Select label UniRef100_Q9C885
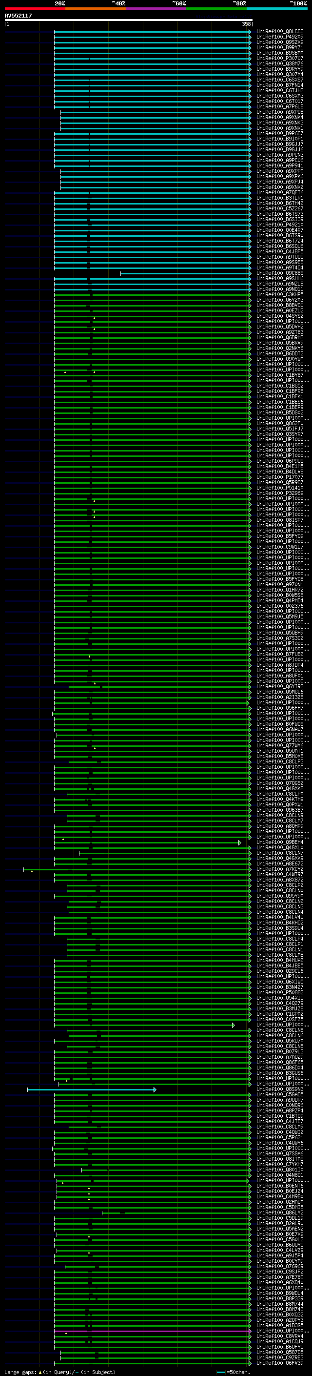 tap(280, 273)
